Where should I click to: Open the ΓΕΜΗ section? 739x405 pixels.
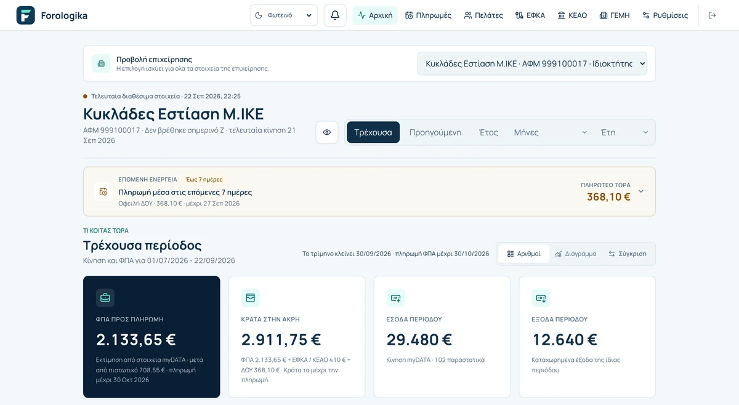(615, 15)
